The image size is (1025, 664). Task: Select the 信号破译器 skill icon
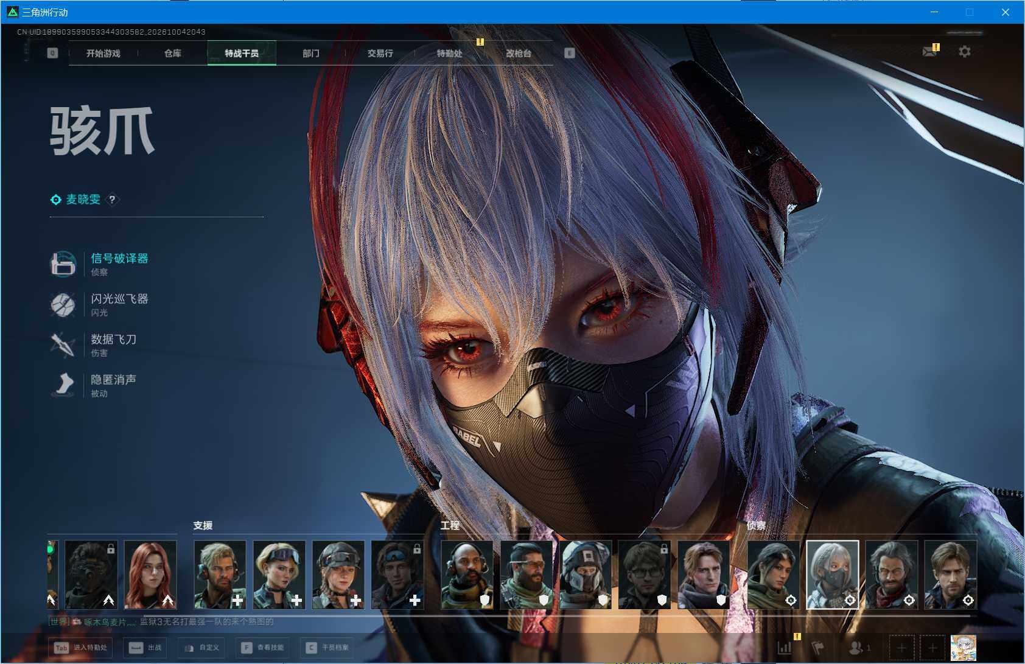click(x=63, y=264)
